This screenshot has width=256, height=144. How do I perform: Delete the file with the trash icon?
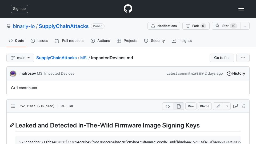tap(244, 106)
